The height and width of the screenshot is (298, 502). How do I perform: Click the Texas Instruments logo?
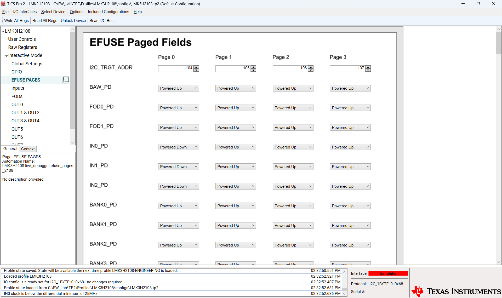[455, 291]
